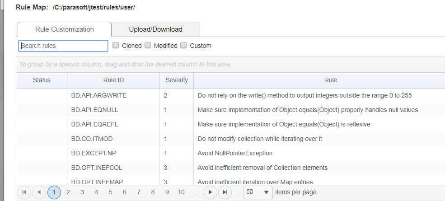Enable the Custom filter checkbox
The width and height of the screenshot is (445, 201).
(x=183, y=45)
